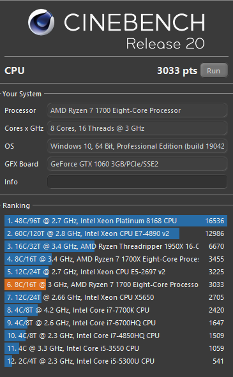Click the GFX Board field
This screenshot has height=377, width=233.
(x=137, y=164)
